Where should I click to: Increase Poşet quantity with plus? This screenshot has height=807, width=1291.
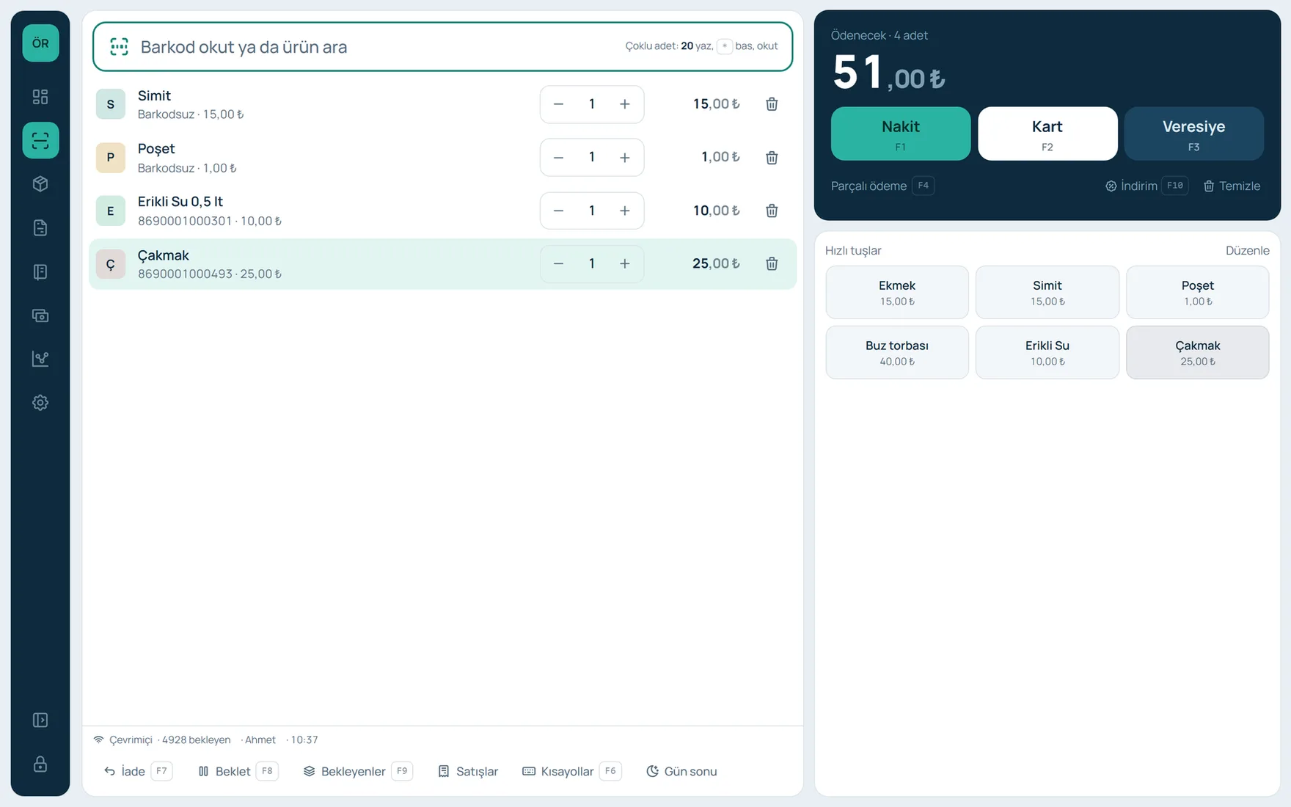click(625, 158)
